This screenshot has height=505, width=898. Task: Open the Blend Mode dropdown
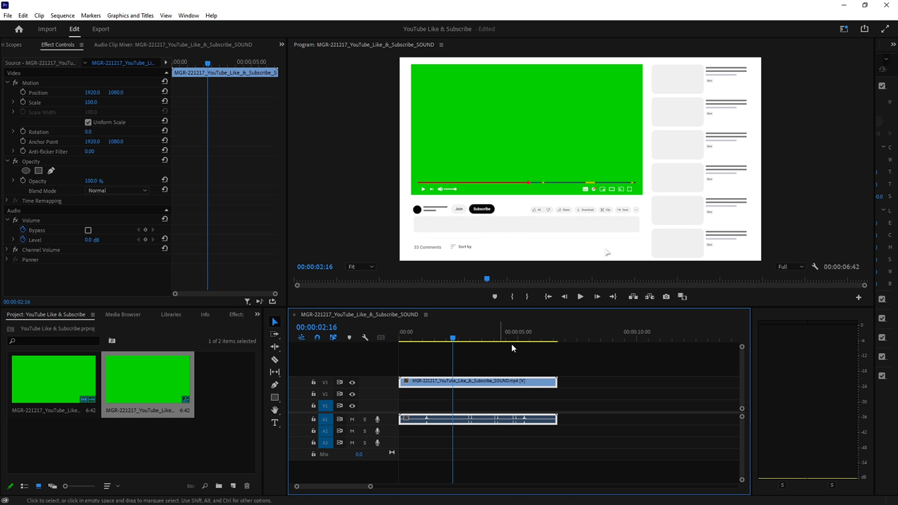click(117, 190)
